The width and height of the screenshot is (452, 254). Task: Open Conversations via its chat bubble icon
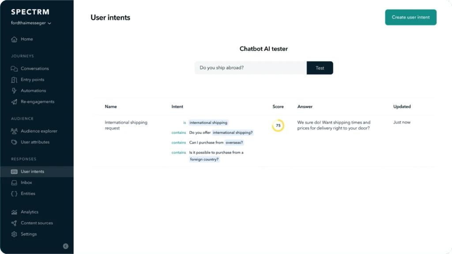(14, 69)
